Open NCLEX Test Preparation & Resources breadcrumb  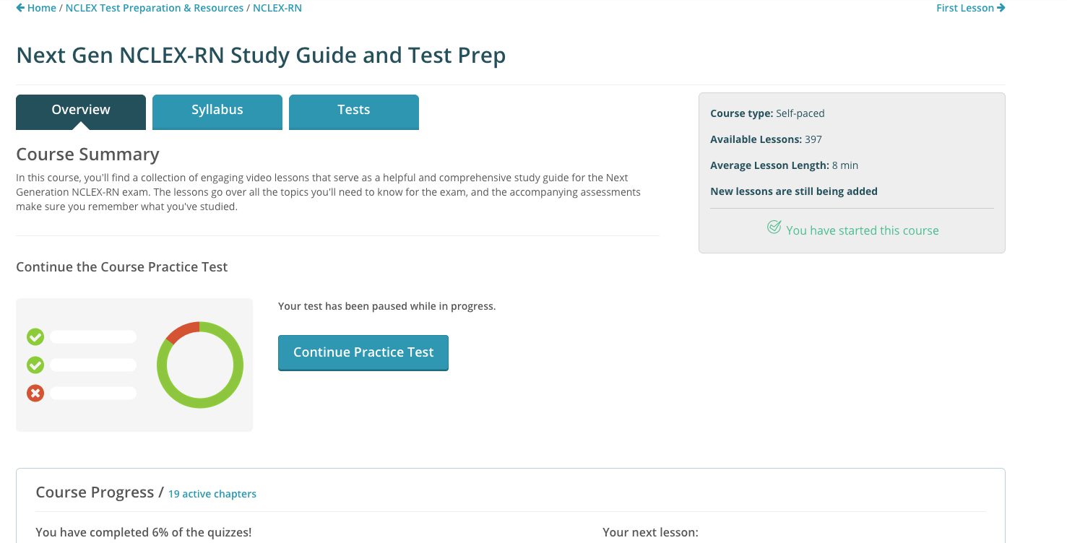(x=155, y=8)
